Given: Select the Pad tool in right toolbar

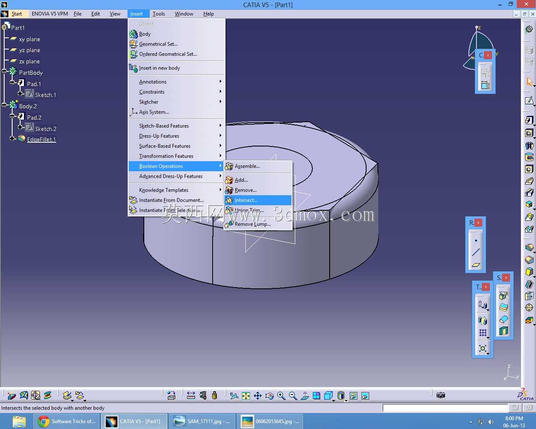Looking at the screenshot, I should tap(529, 120).
